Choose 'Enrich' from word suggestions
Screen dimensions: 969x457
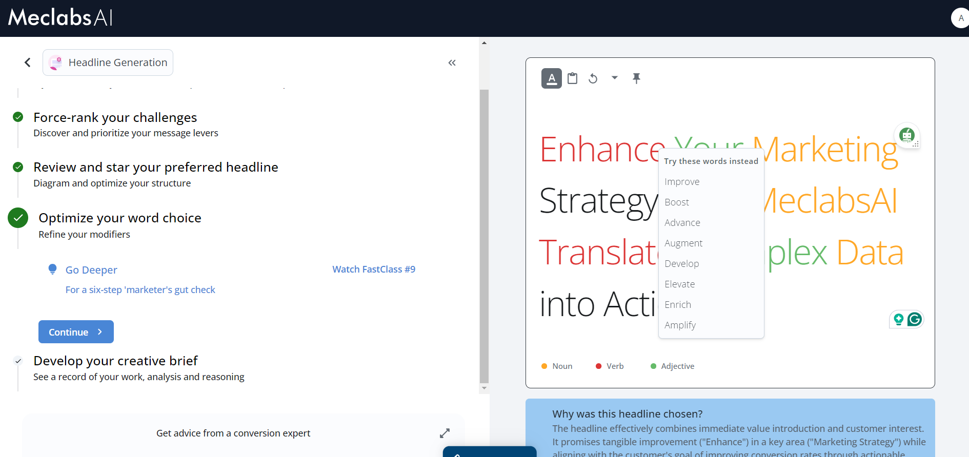click(678, 305)
